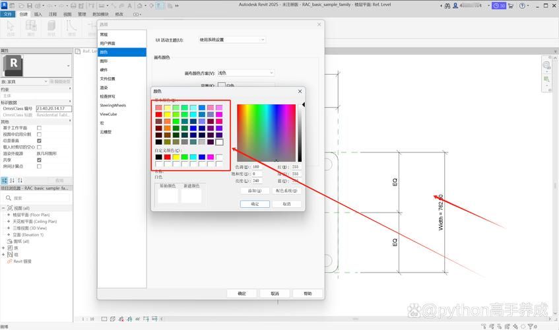Switch to the 视图 ribbon tab
Viewport: 559px width, 330px height.
point(67,15)
